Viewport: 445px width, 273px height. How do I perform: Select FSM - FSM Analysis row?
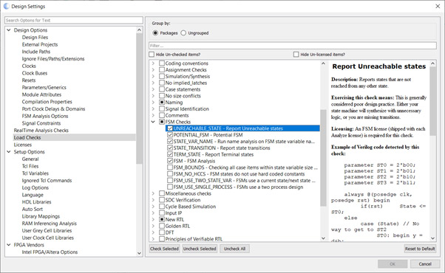click(194, 161)
